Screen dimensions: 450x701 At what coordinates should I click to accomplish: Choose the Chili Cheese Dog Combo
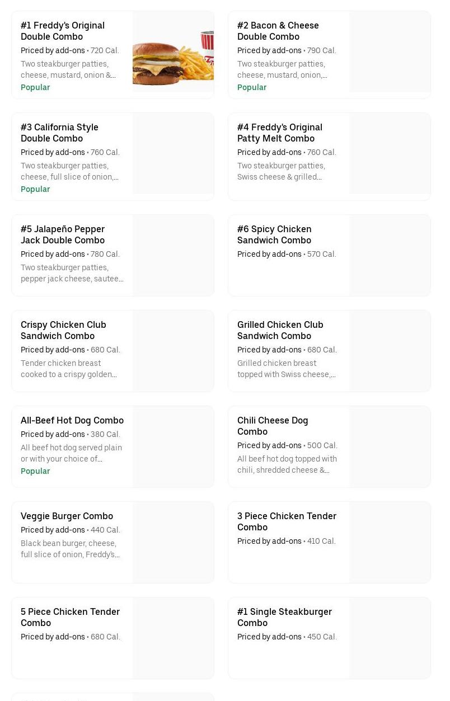(x=273, y=426)
